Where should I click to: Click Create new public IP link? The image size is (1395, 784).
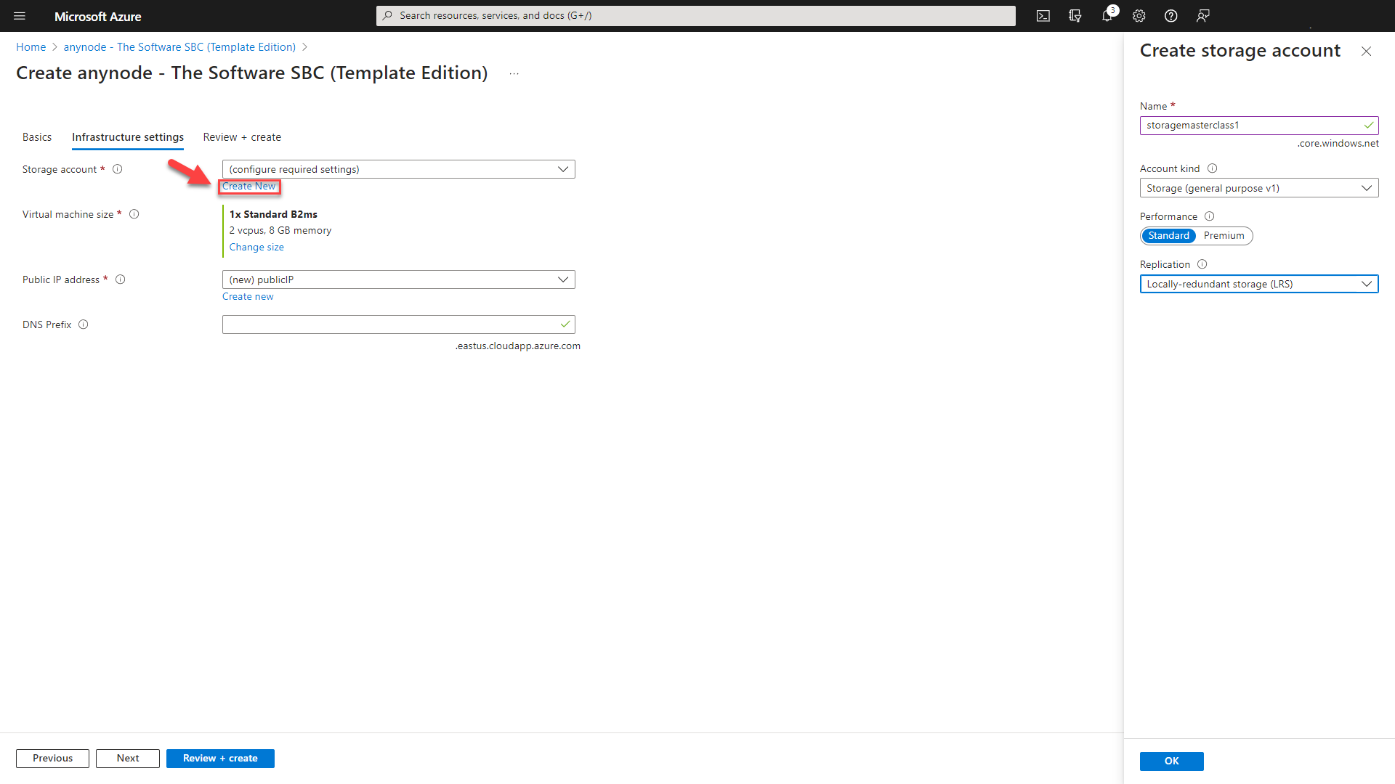(x=247, y=295)
